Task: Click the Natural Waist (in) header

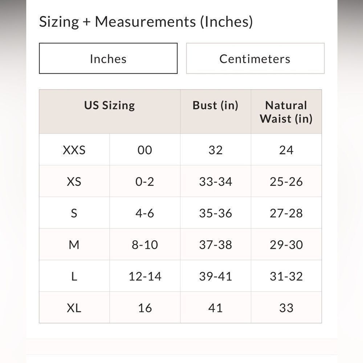Action: point(286,111)
